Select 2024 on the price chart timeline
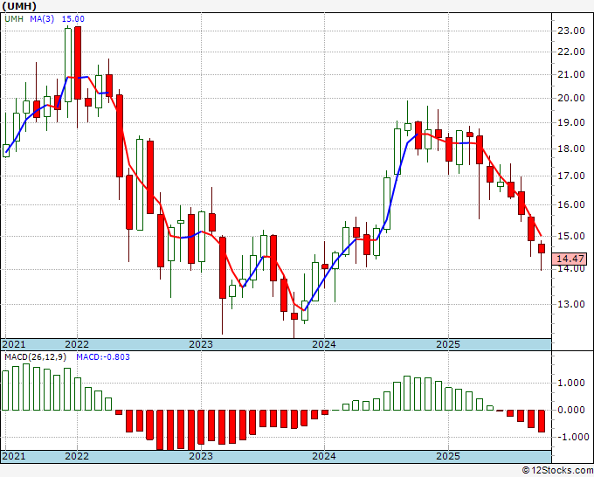Image resolution: width=594 pixels, height=477 pixels. pos(324,344)
